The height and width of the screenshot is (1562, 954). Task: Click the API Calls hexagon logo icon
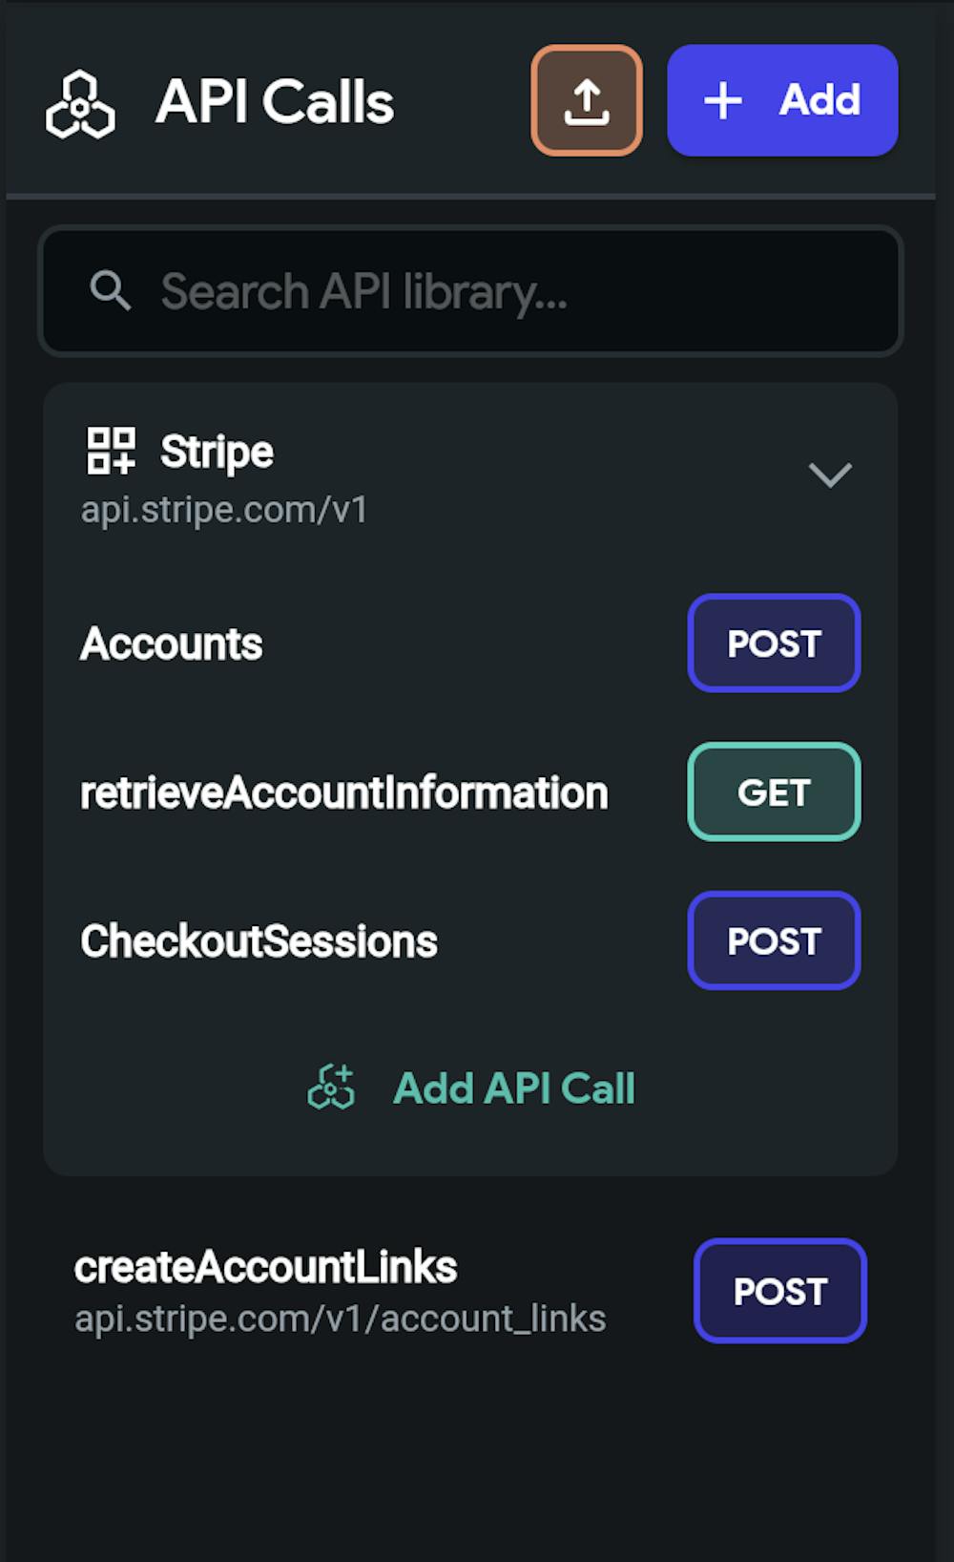(80, 104)
